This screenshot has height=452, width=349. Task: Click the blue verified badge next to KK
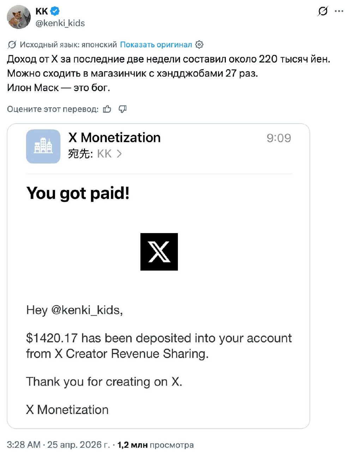pyautogui.click(x=55, y=11)
